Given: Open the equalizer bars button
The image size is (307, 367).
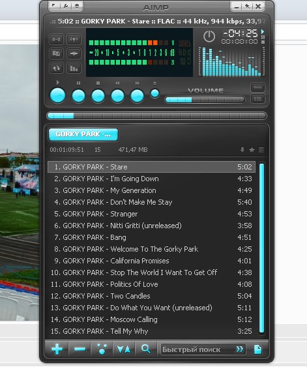Looking at the screenshot, I should tap(74, 68).
